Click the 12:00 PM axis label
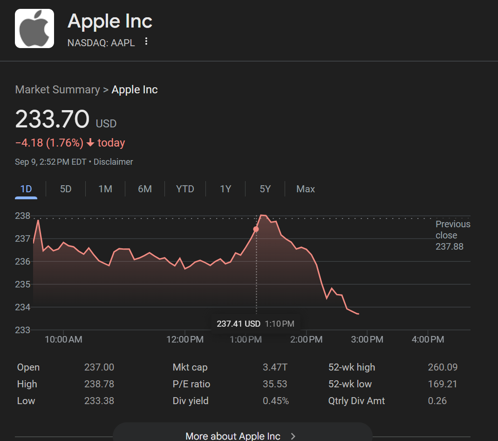Image resolution: width=498 pixels, height=441 pixels. click(x=185, y=340)
